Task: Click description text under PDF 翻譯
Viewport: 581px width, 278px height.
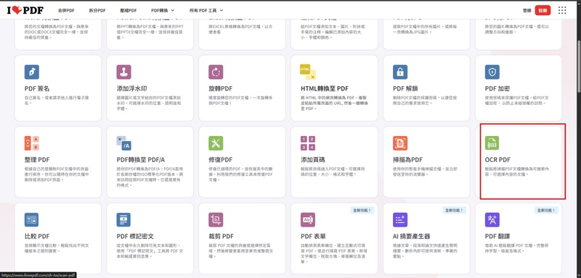Action: pyautogui.click(x=516, y=248)
